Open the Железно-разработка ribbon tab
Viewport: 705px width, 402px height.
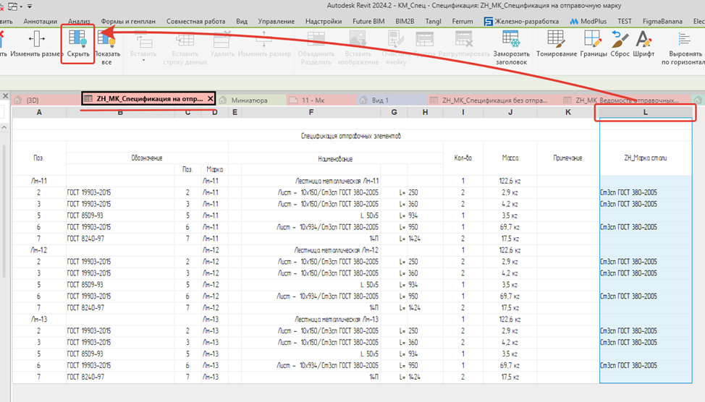521,21
